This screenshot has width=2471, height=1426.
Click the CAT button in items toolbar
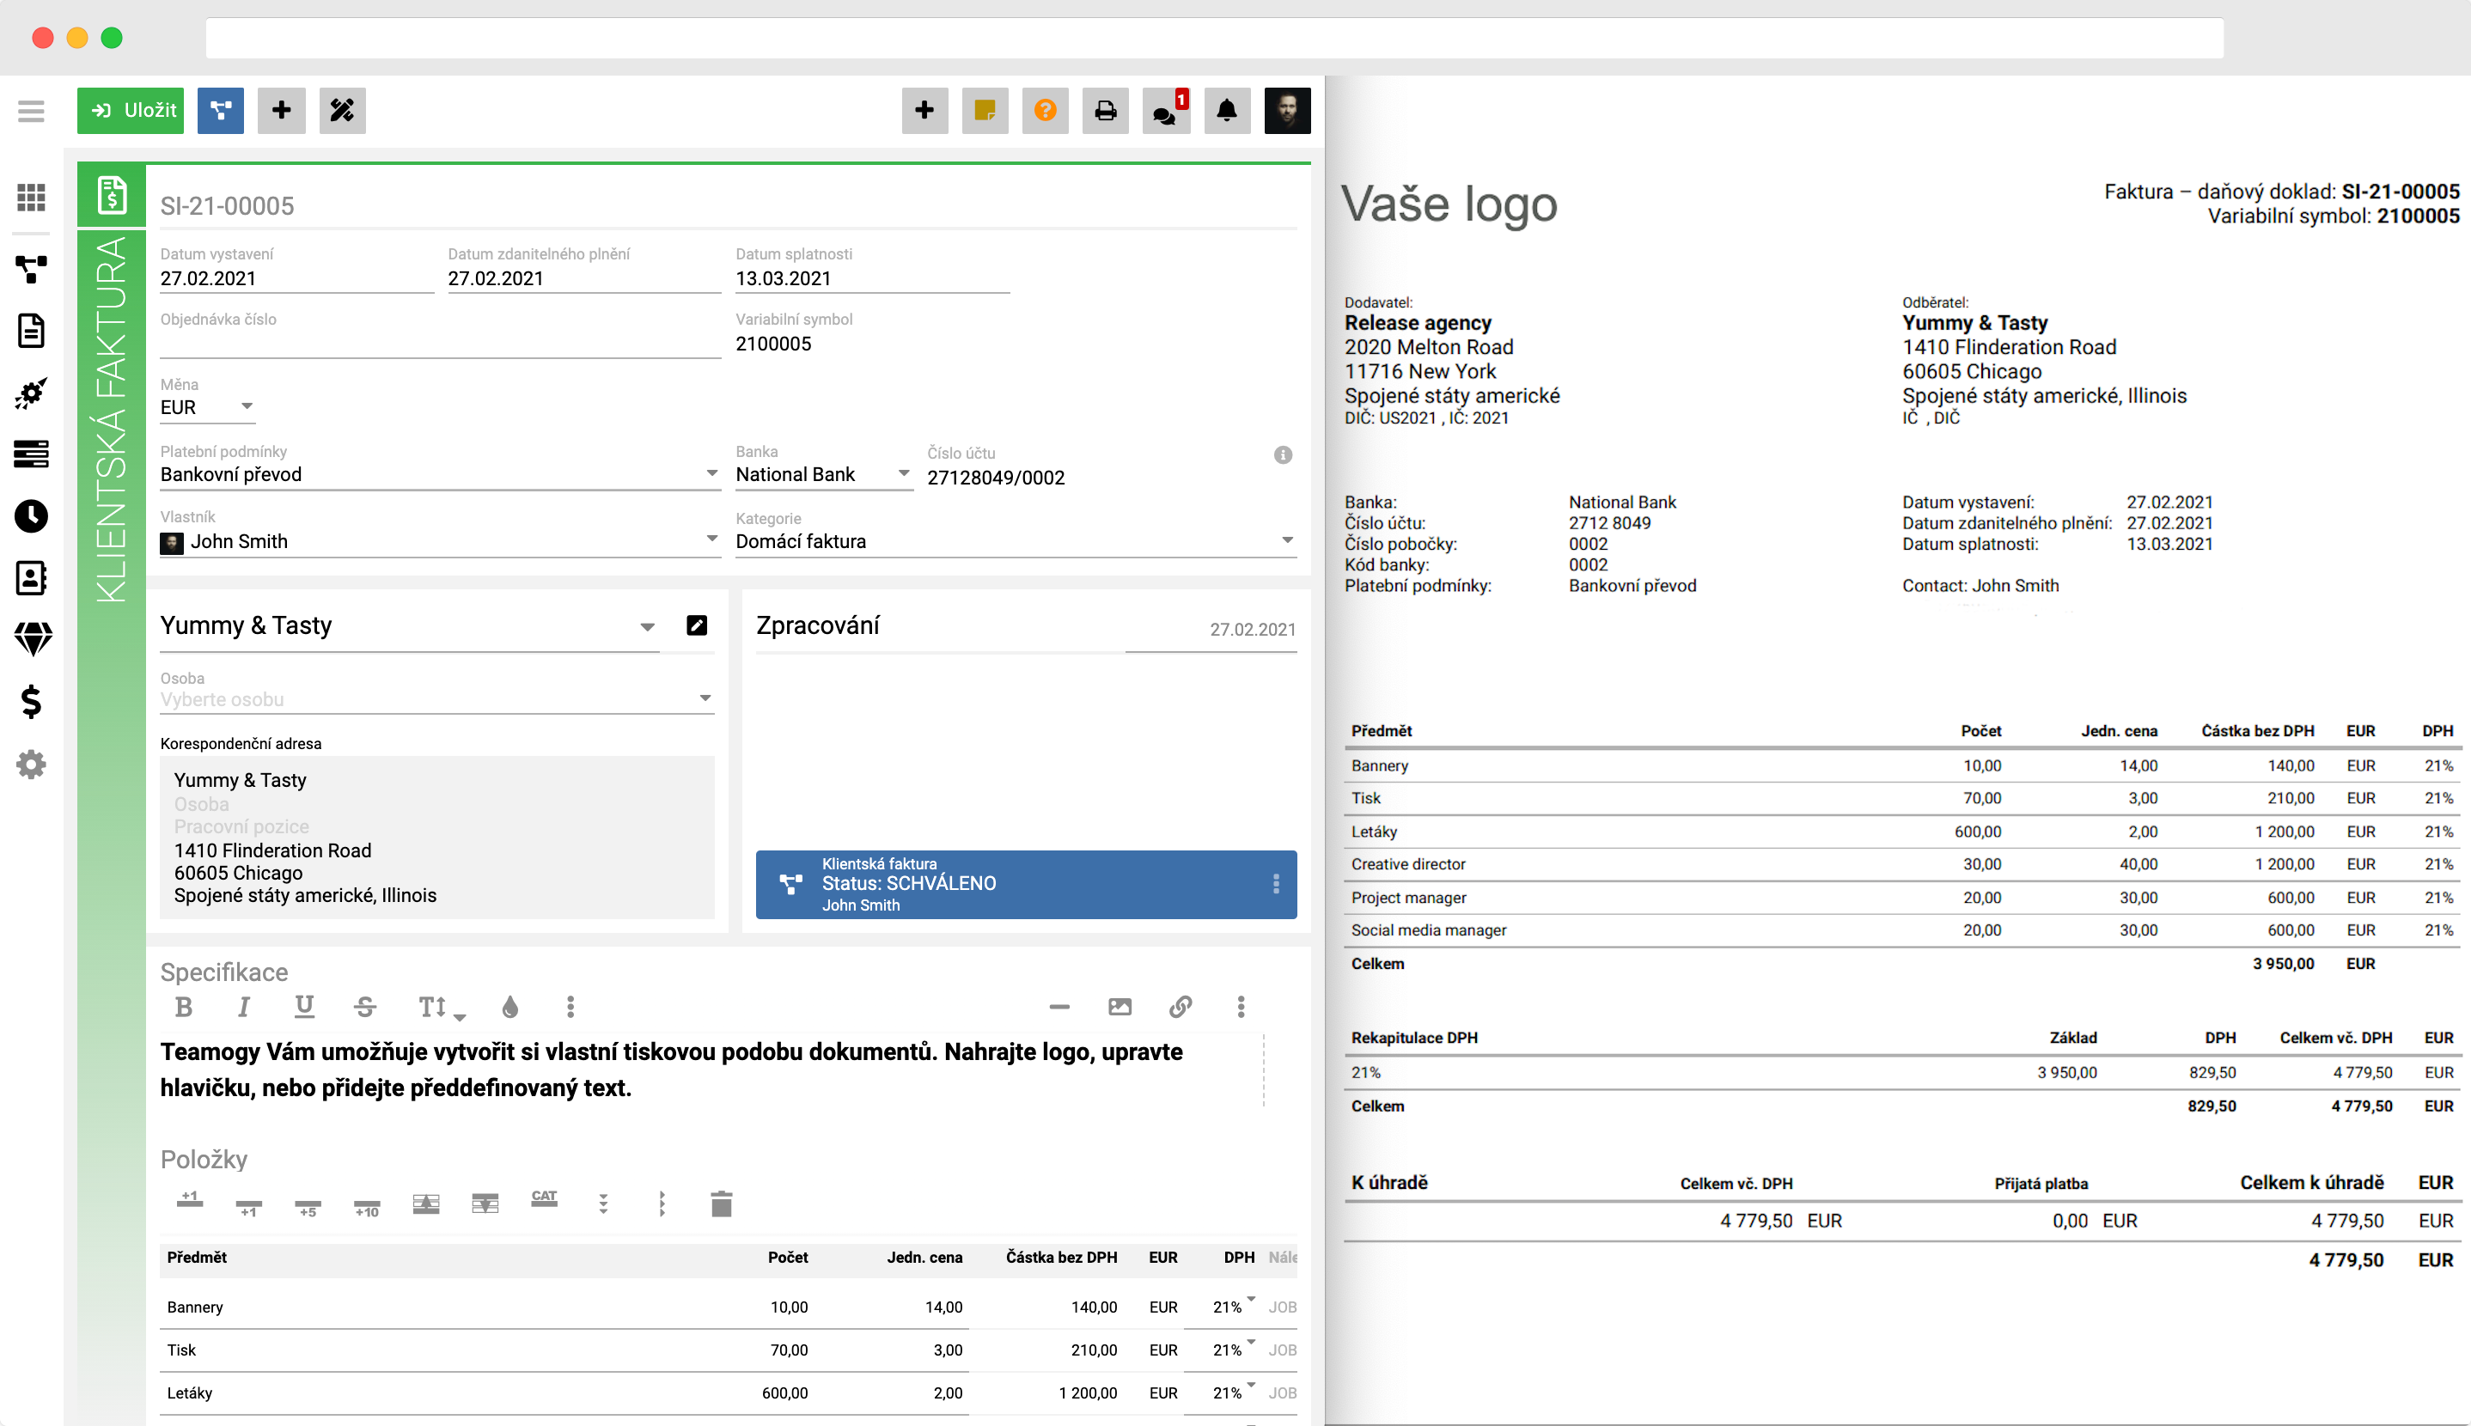coord(544,1200)
